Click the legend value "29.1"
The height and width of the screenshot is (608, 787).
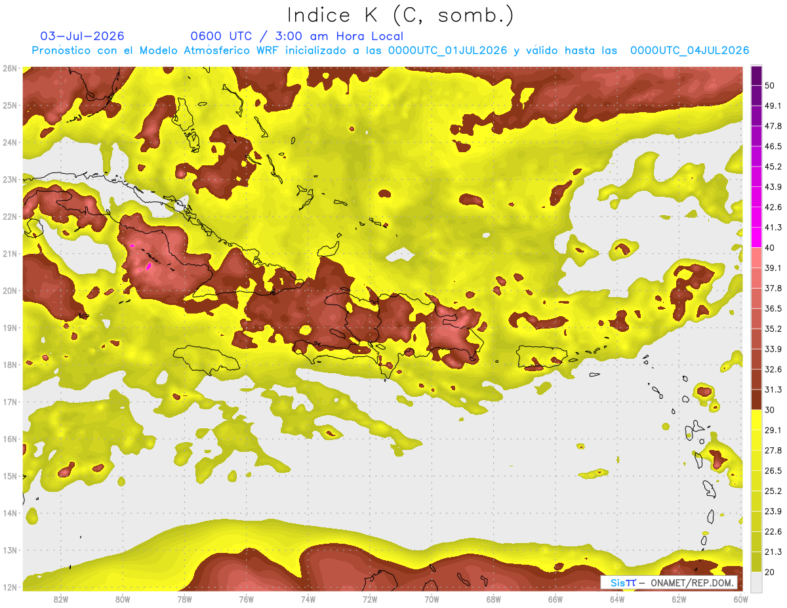click(773, 430)
